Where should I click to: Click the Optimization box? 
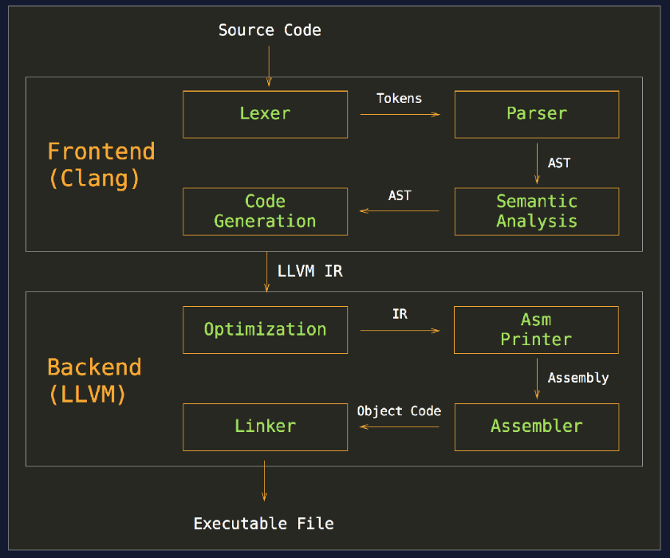pyautogui.click(x=265, y=330)
